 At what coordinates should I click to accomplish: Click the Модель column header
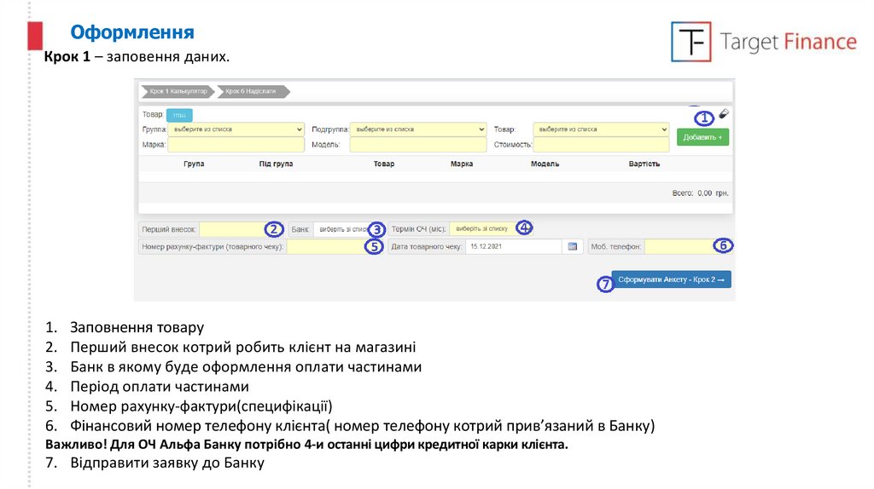point(545,164)
